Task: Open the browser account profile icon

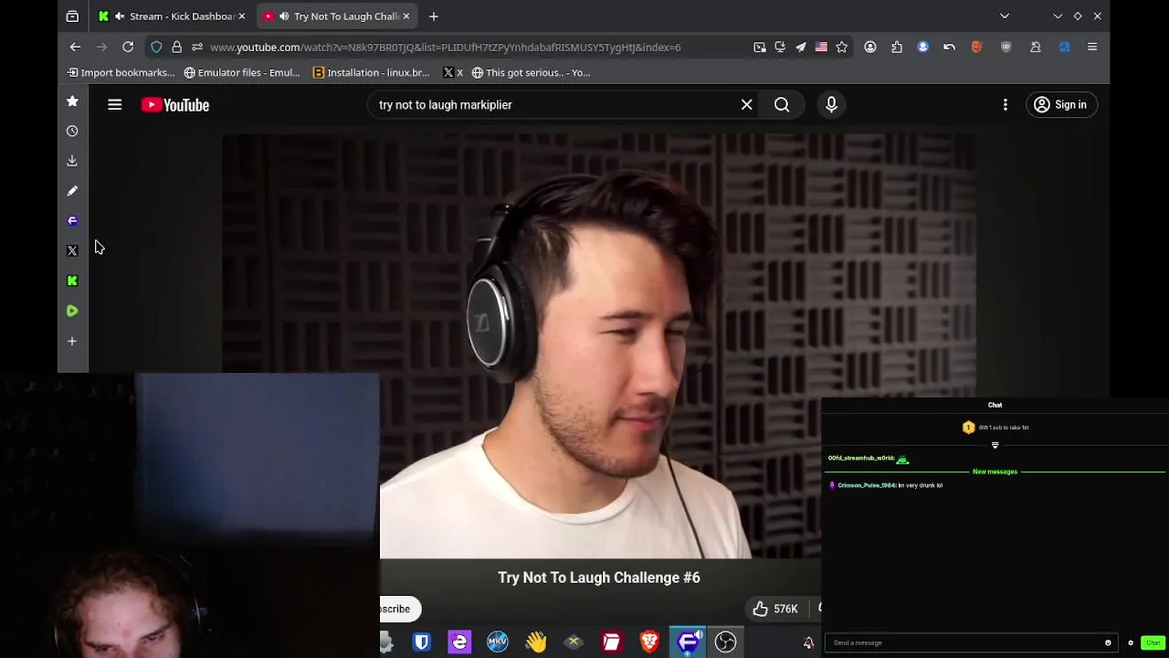Action: 870,48
